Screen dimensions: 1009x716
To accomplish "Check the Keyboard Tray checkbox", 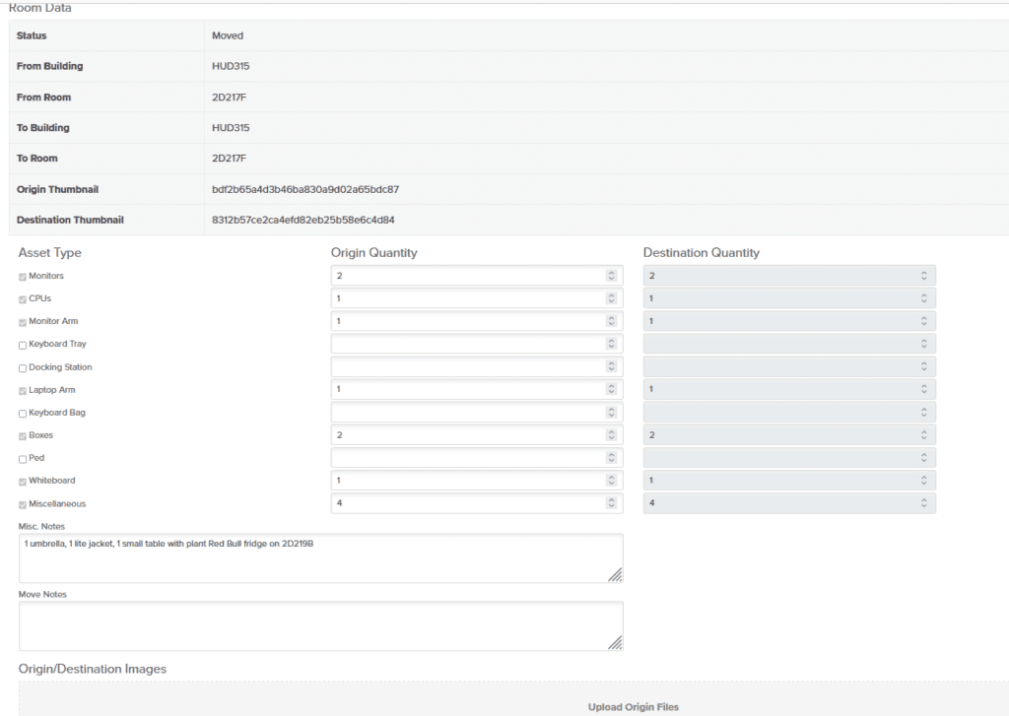I will coord(23,345).
